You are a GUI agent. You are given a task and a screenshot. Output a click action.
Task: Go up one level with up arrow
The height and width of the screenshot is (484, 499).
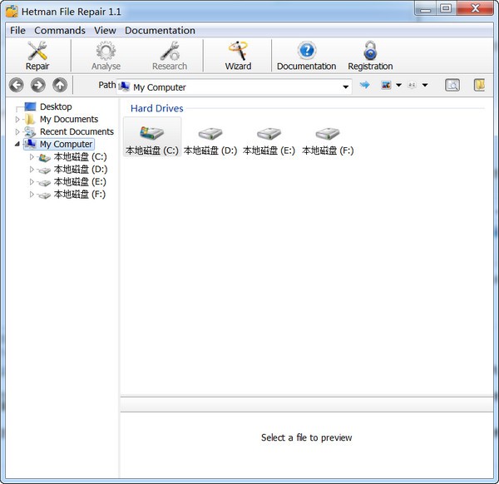pyautogui.click(x=60, y=85)
